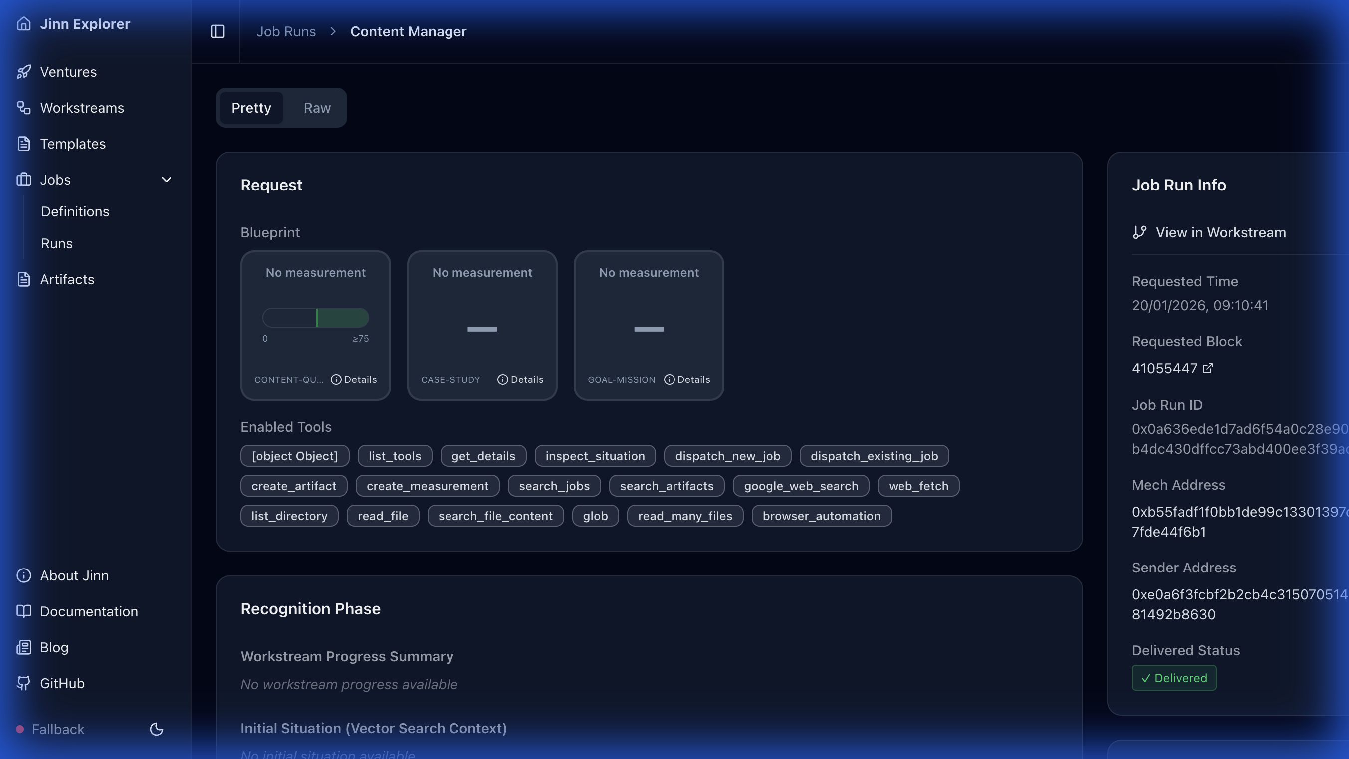Toggle dark mode with the moon icon

pyautogui.click(x=157, y=729)
